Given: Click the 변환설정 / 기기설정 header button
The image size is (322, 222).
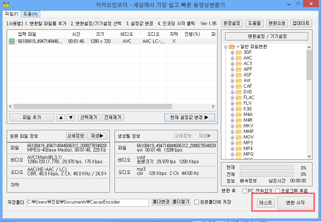Looking at the screenshot, I should coord(267,36).
